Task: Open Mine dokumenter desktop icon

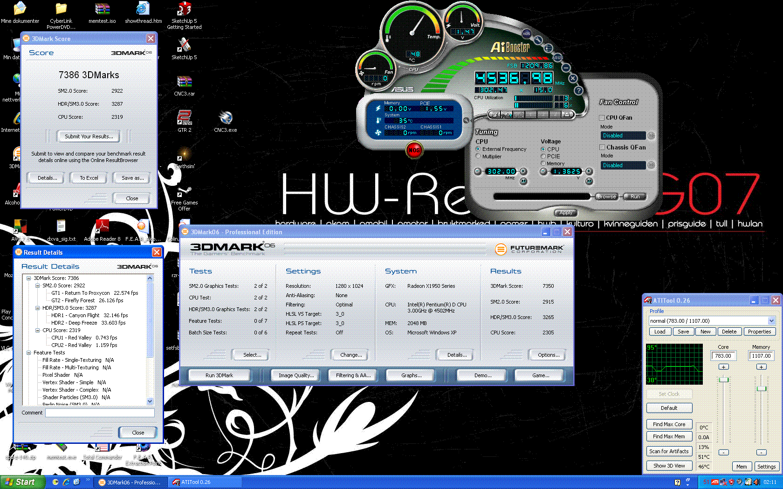Action: click(20, 13)
